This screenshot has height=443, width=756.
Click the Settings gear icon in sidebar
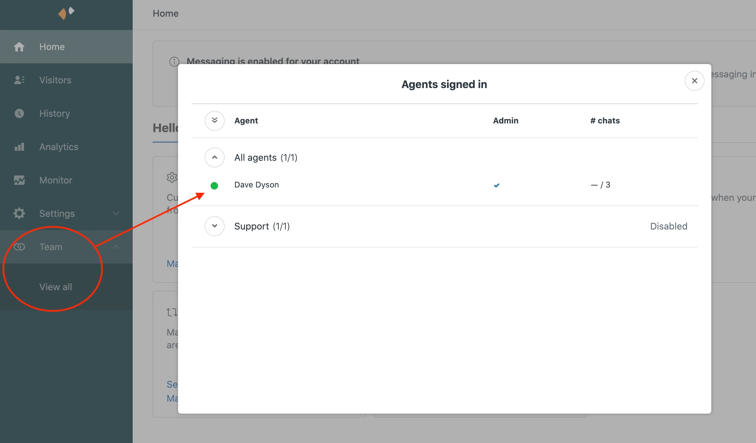[x=19, y=213]
